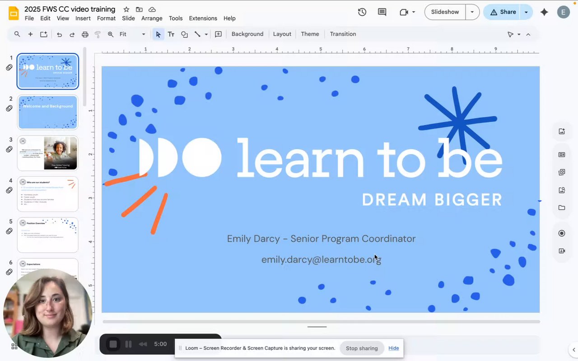Open the video call camera dropdown
The image size is (578, 361).
[407, 12]
